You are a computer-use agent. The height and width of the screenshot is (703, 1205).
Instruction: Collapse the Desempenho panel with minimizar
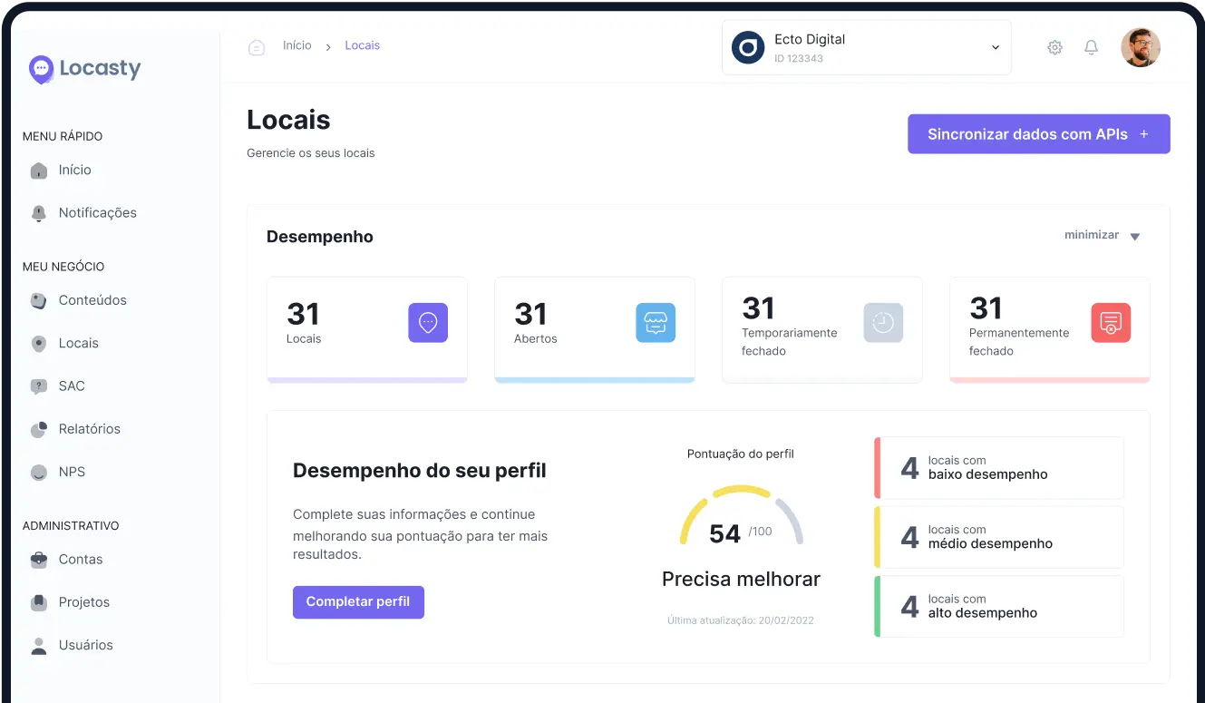click(1103, 236)
